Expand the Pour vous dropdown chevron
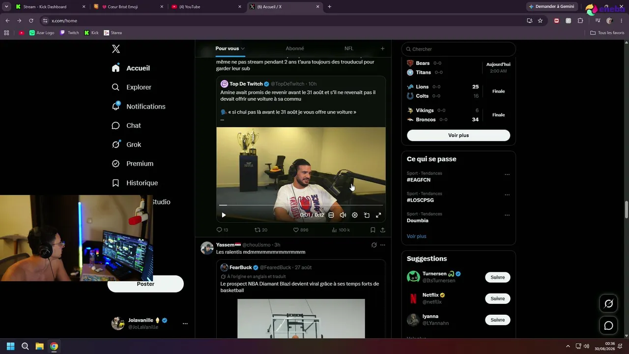The image size is (629, 354). pos(243,49)
